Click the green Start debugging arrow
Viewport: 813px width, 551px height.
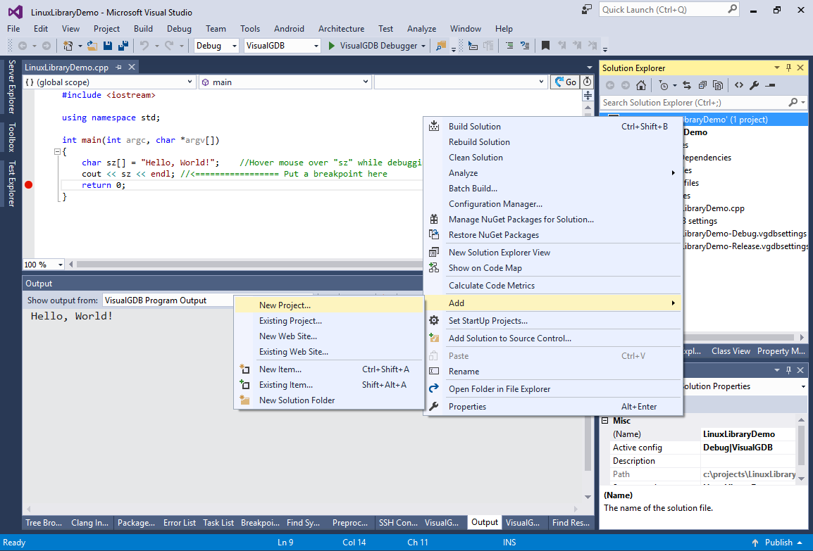(332, 46)
